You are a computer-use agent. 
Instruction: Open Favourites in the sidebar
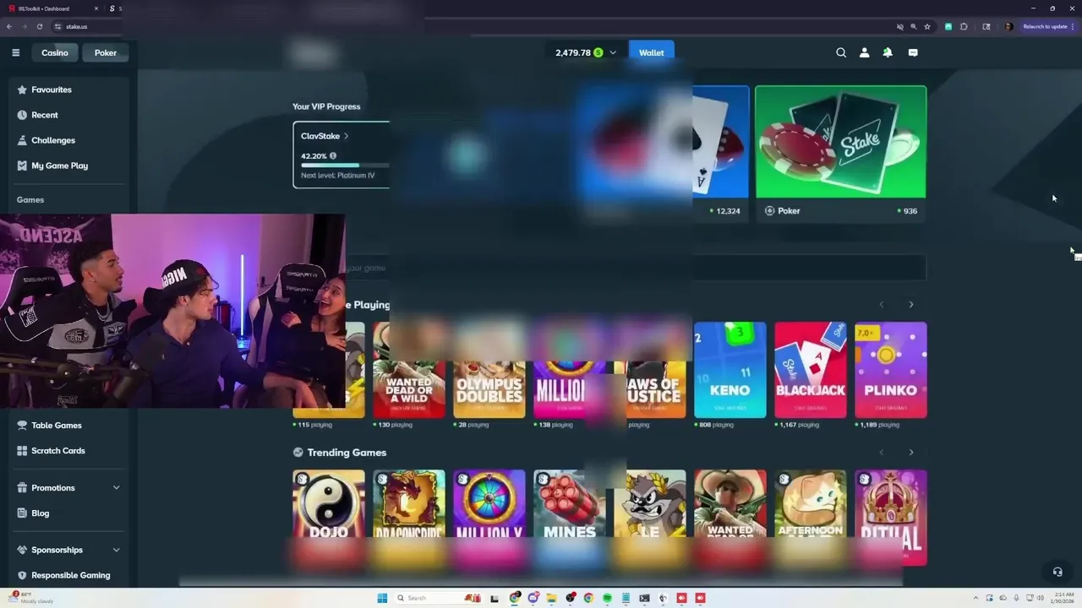coord(52,90)
